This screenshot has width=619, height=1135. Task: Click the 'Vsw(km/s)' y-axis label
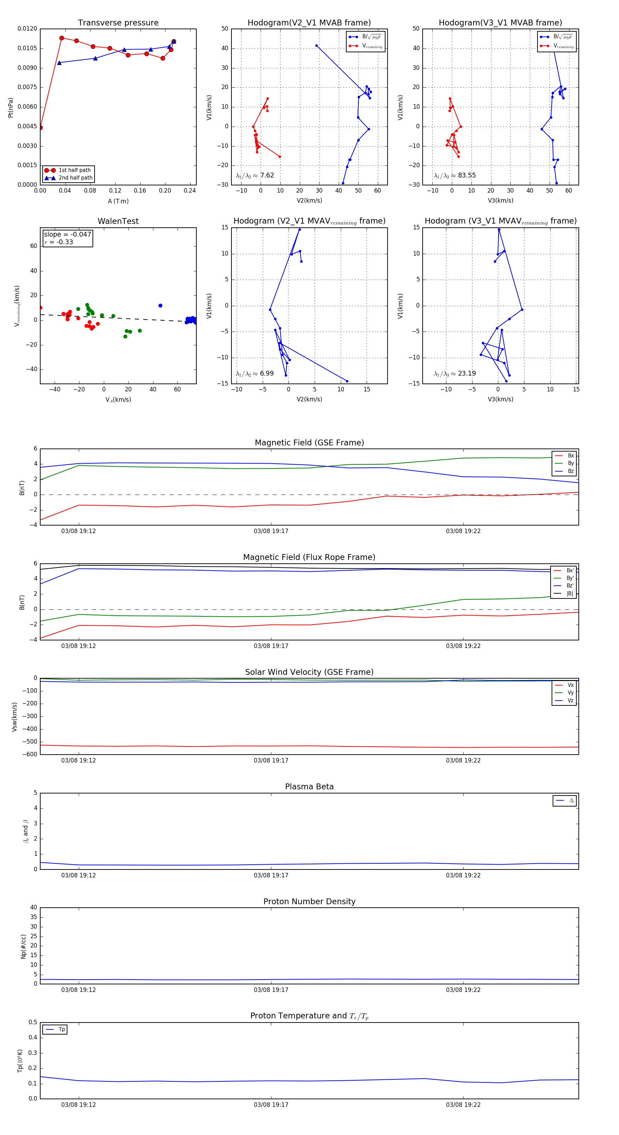point(14,717)
